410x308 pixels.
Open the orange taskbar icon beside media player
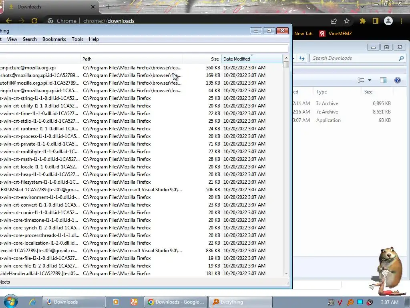134,302
